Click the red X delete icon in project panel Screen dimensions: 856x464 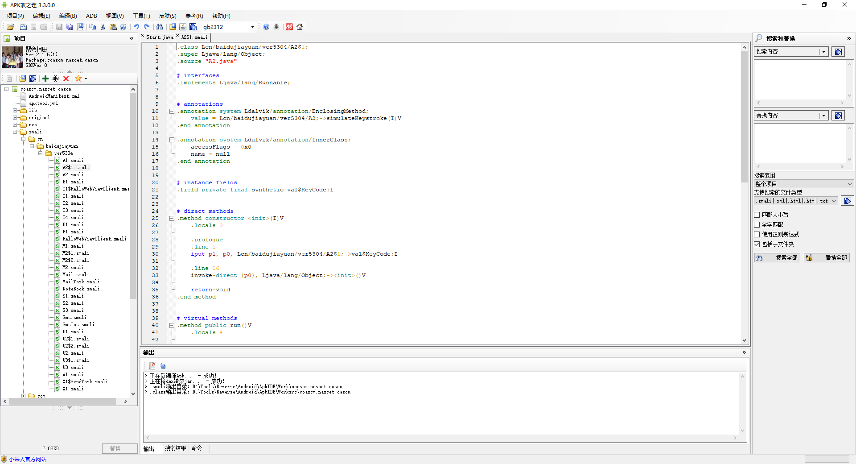coord(66,79)
